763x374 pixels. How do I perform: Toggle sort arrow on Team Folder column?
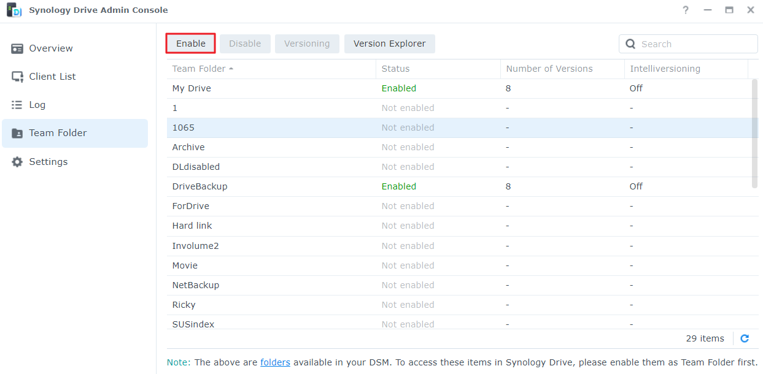pyautogui.click(x=231, y=69)
